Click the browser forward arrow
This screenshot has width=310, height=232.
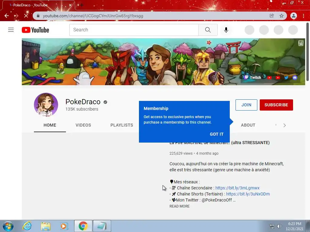pos(16,16)
